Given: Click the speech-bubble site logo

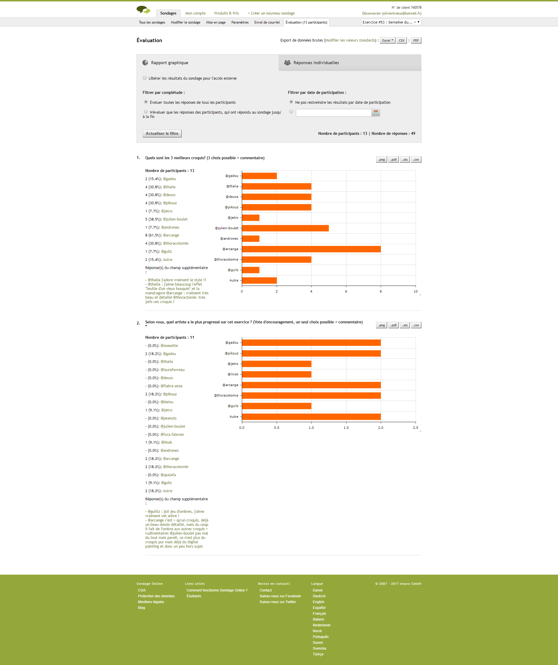Looking at the screenshot, I should (143, 10).
